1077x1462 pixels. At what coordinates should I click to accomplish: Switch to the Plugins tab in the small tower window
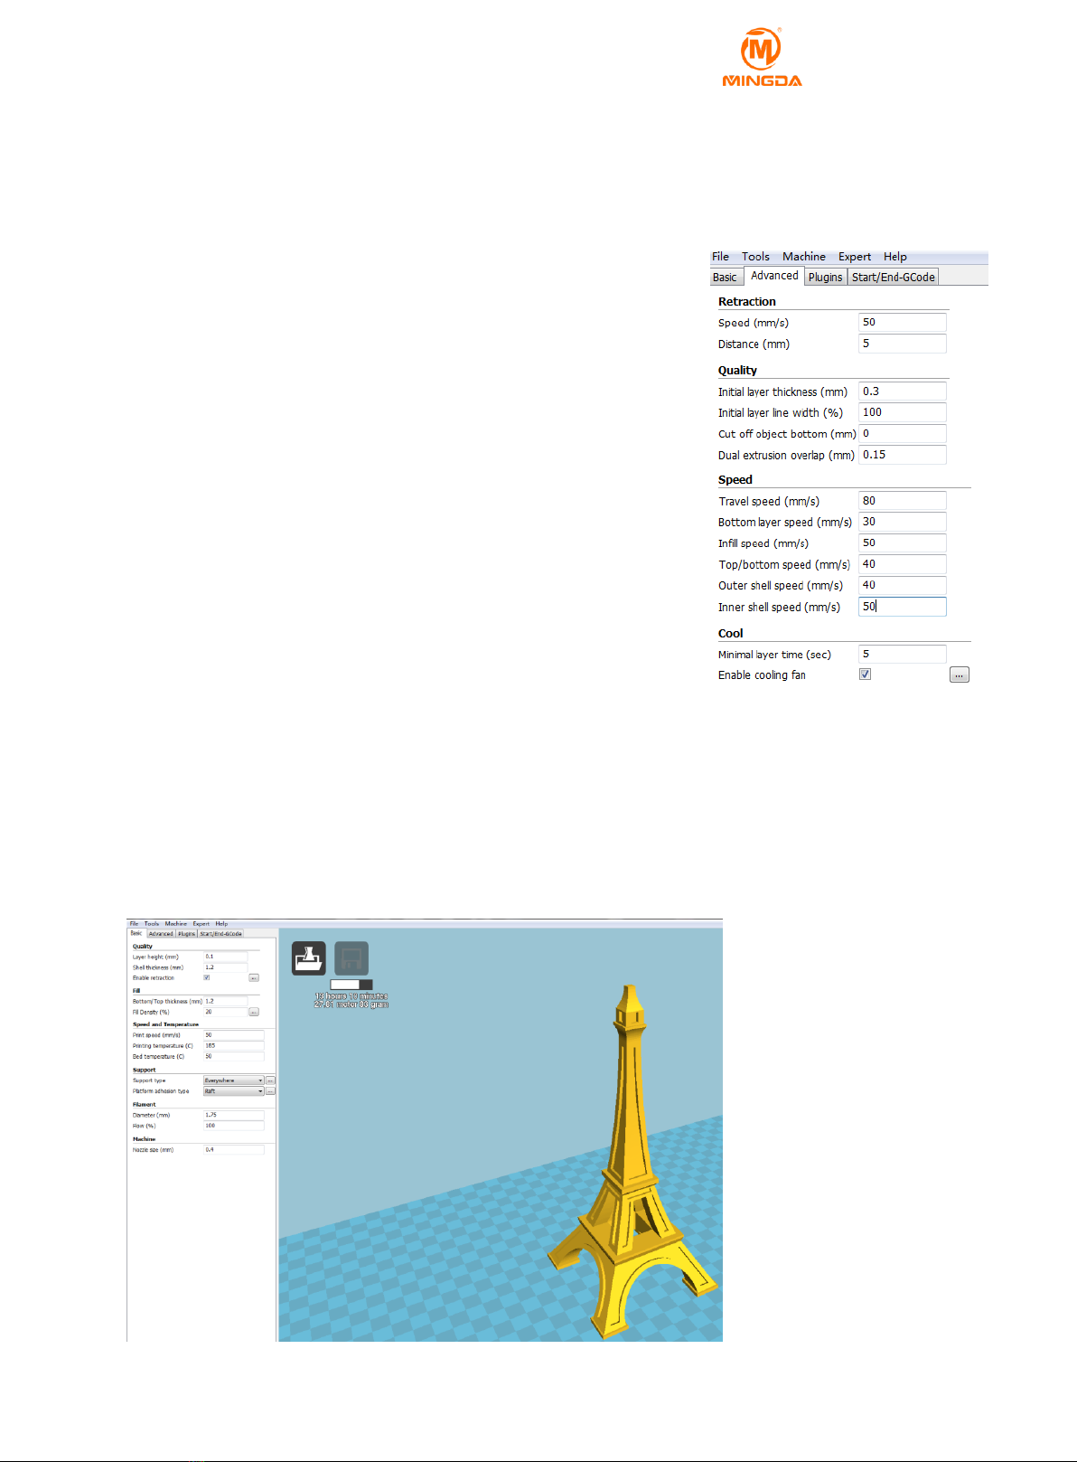(187, 934)
